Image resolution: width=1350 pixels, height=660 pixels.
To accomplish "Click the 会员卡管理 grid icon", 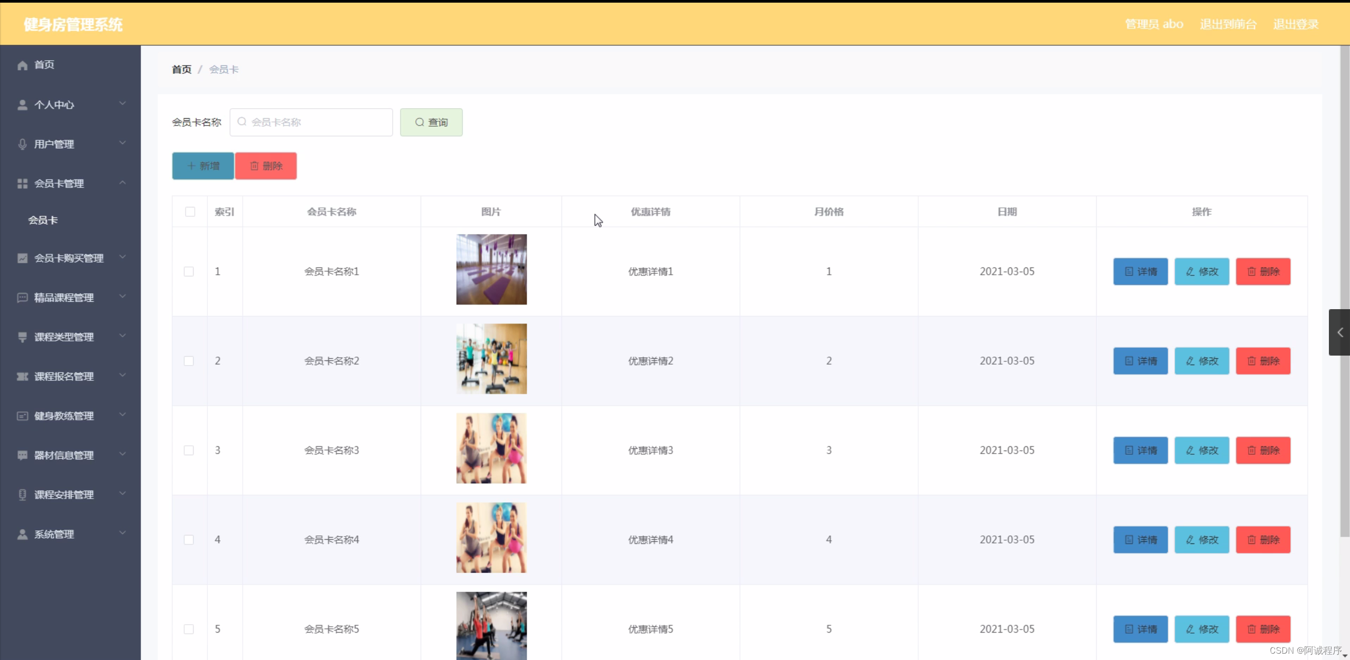I will (x=22, y=183).
